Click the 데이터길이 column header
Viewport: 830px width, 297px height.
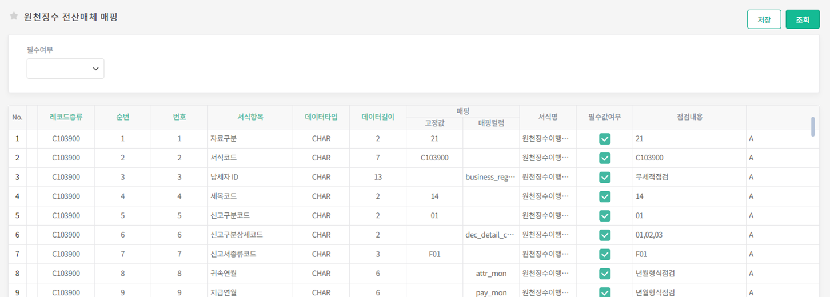(x=378, y=117)
